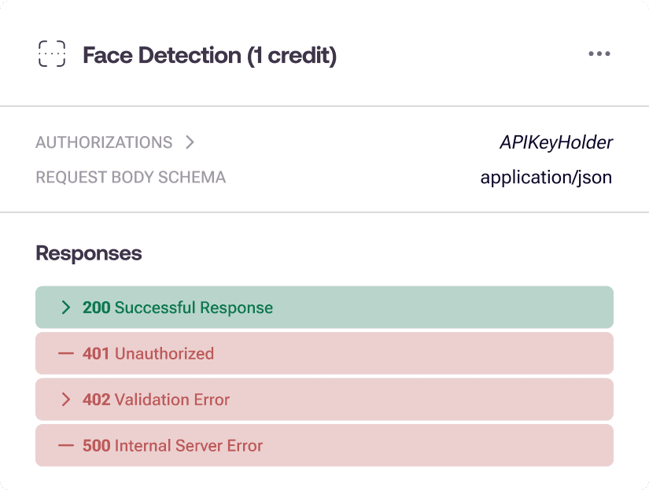Click the red 401 status code number
Screen dimensions: 649x490
coord(96,353)
